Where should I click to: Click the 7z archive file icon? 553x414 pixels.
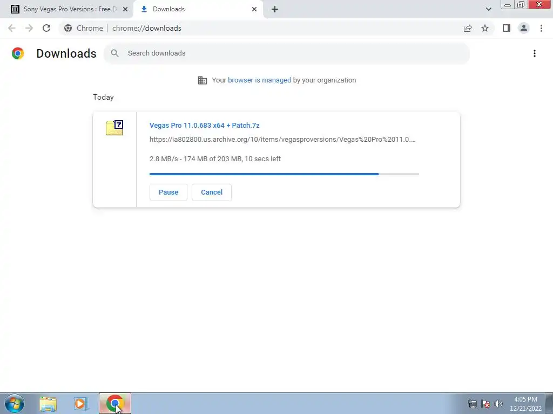point(114,127)
